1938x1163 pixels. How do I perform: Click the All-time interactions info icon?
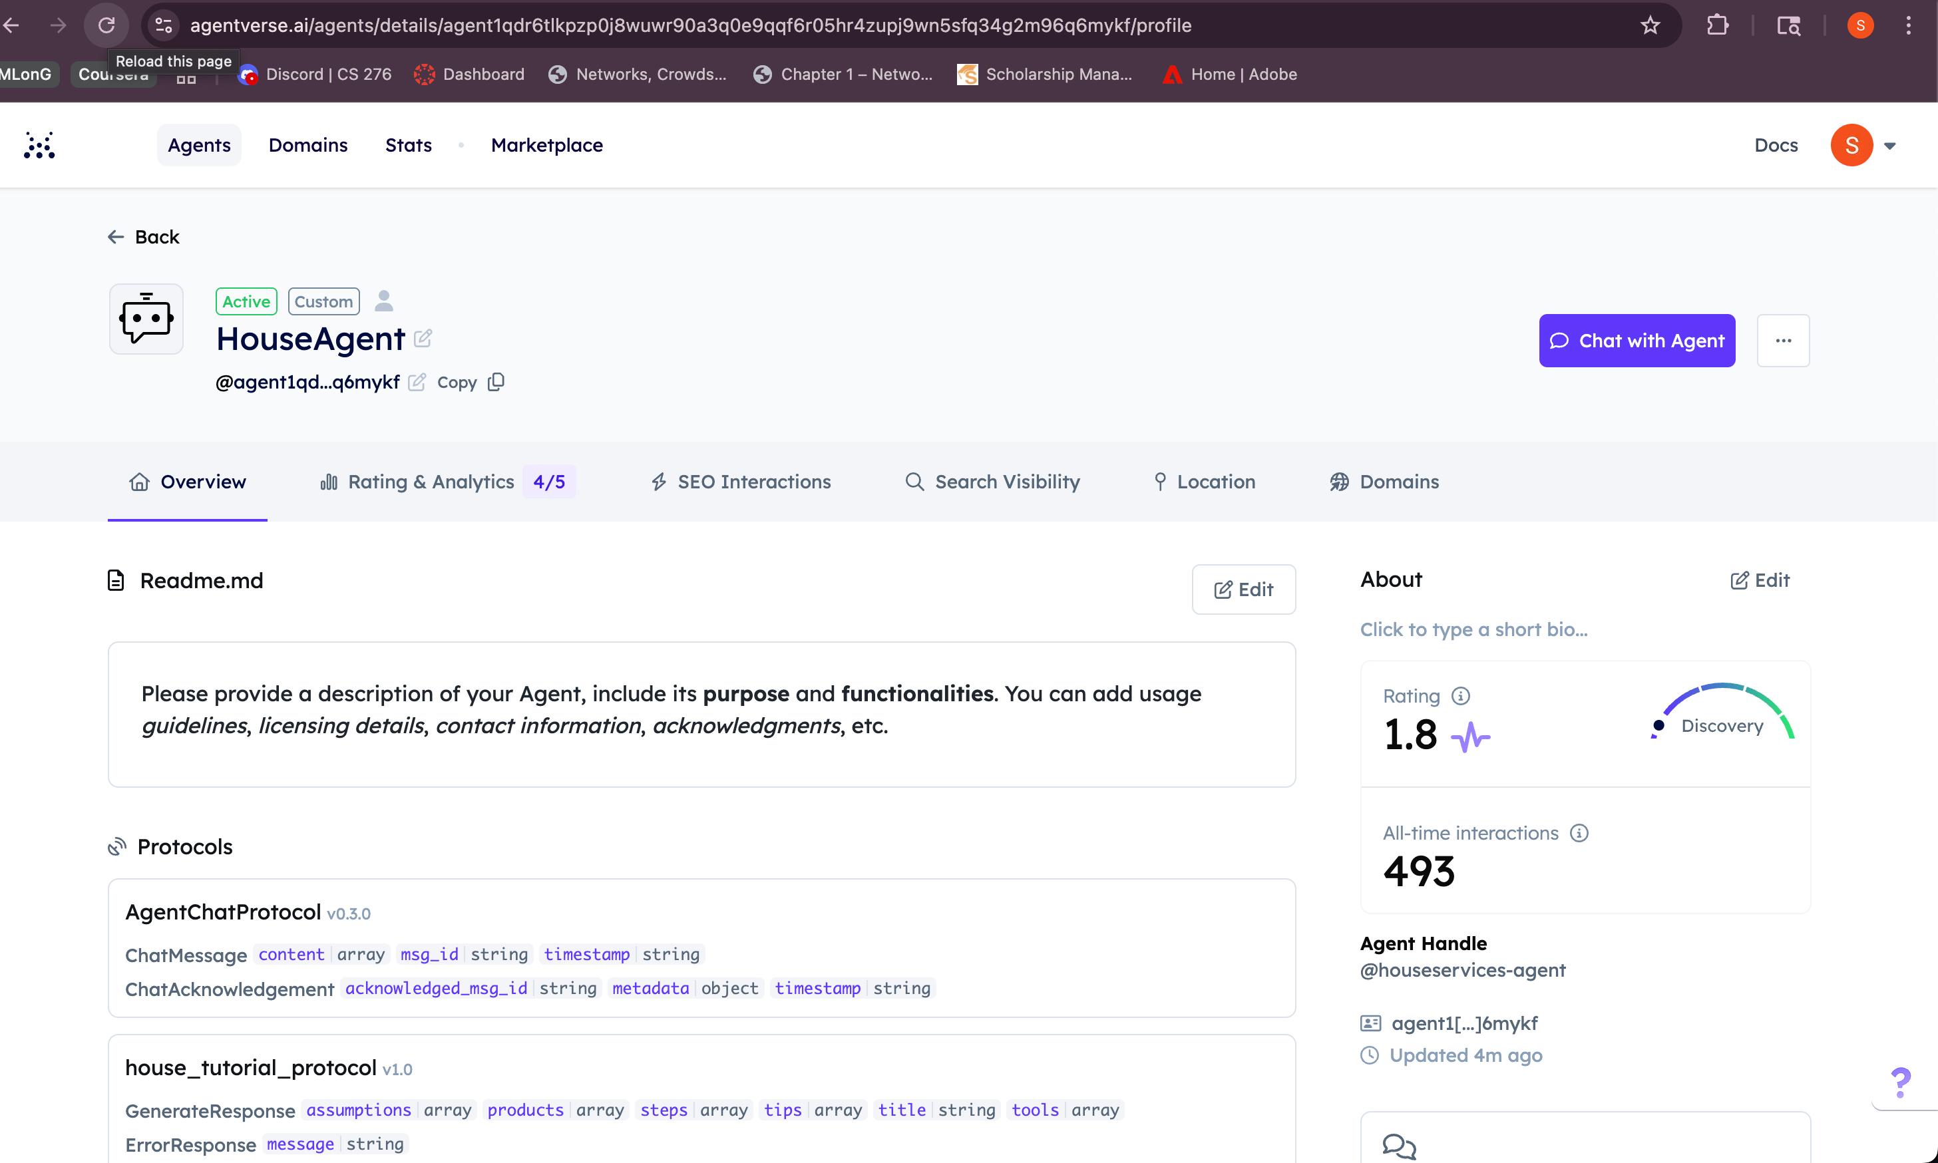[1579, 833]
